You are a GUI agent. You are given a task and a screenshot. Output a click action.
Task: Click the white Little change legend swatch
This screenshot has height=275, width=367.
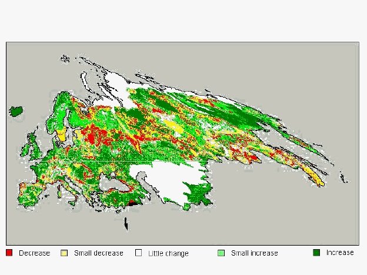139,253
